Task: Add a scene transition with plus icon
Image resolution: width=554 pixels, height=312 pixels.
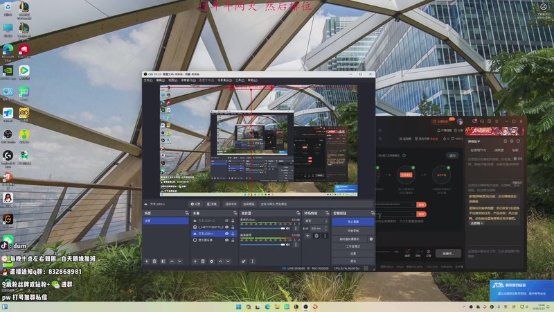Action: (x=307, y=236)
